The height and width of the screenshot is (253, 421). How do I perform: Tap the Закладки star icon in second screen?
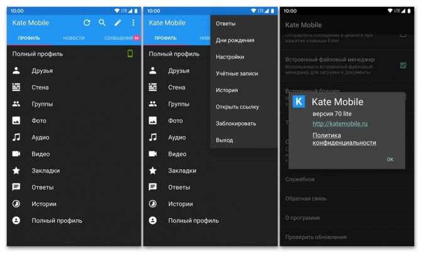[153, 171]
